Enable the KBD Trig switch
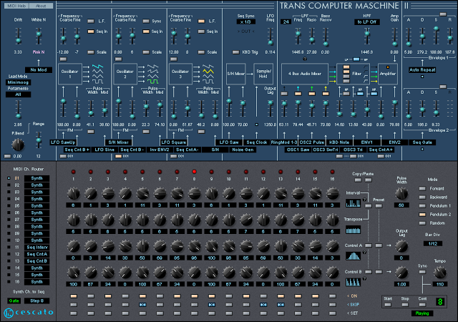 point(235,52)
